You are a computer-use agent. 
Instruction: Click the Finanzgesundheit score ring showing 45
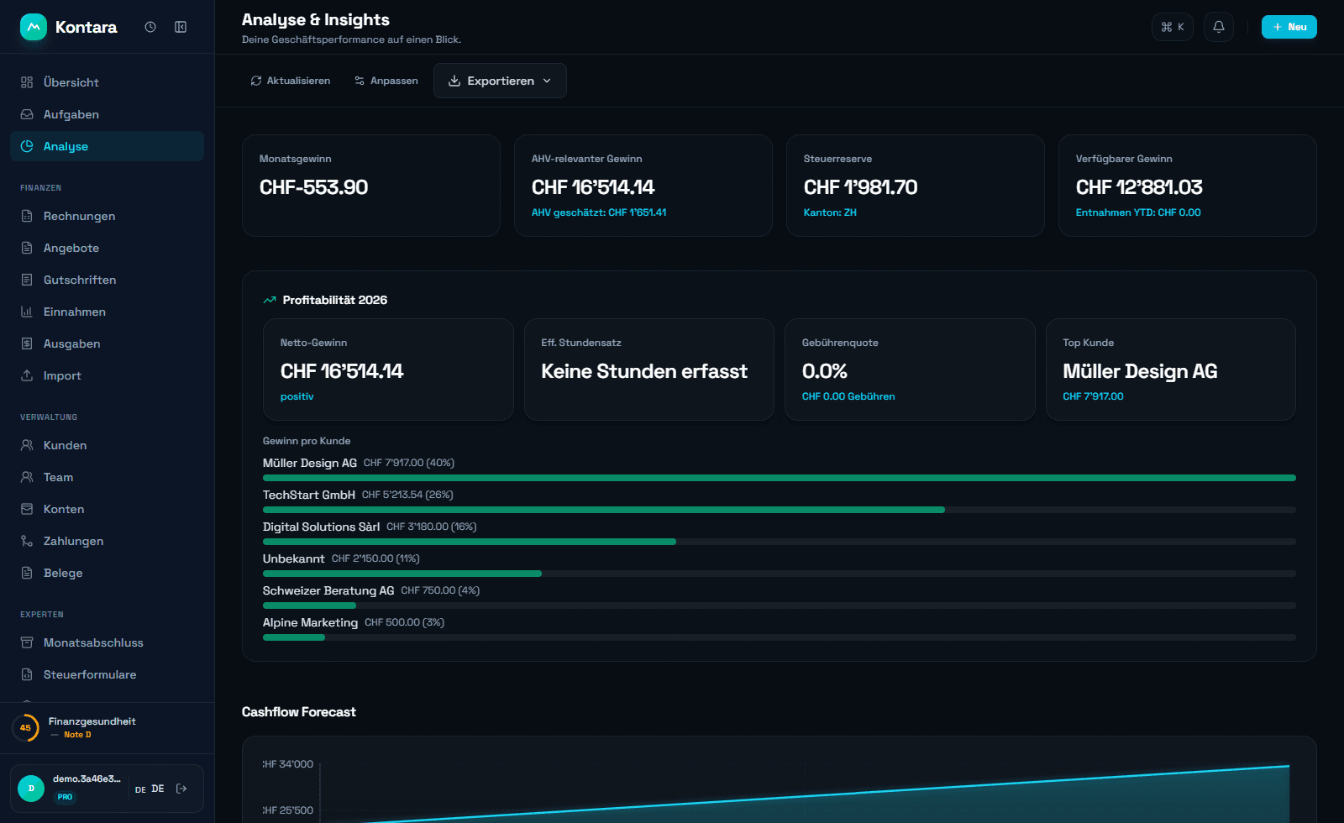click(x=25, y=728)
